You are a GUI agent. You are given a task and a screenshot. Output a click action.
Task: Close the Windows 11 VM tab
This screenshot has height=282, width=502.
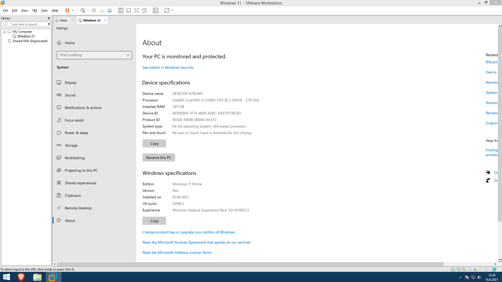click(105, 20)
